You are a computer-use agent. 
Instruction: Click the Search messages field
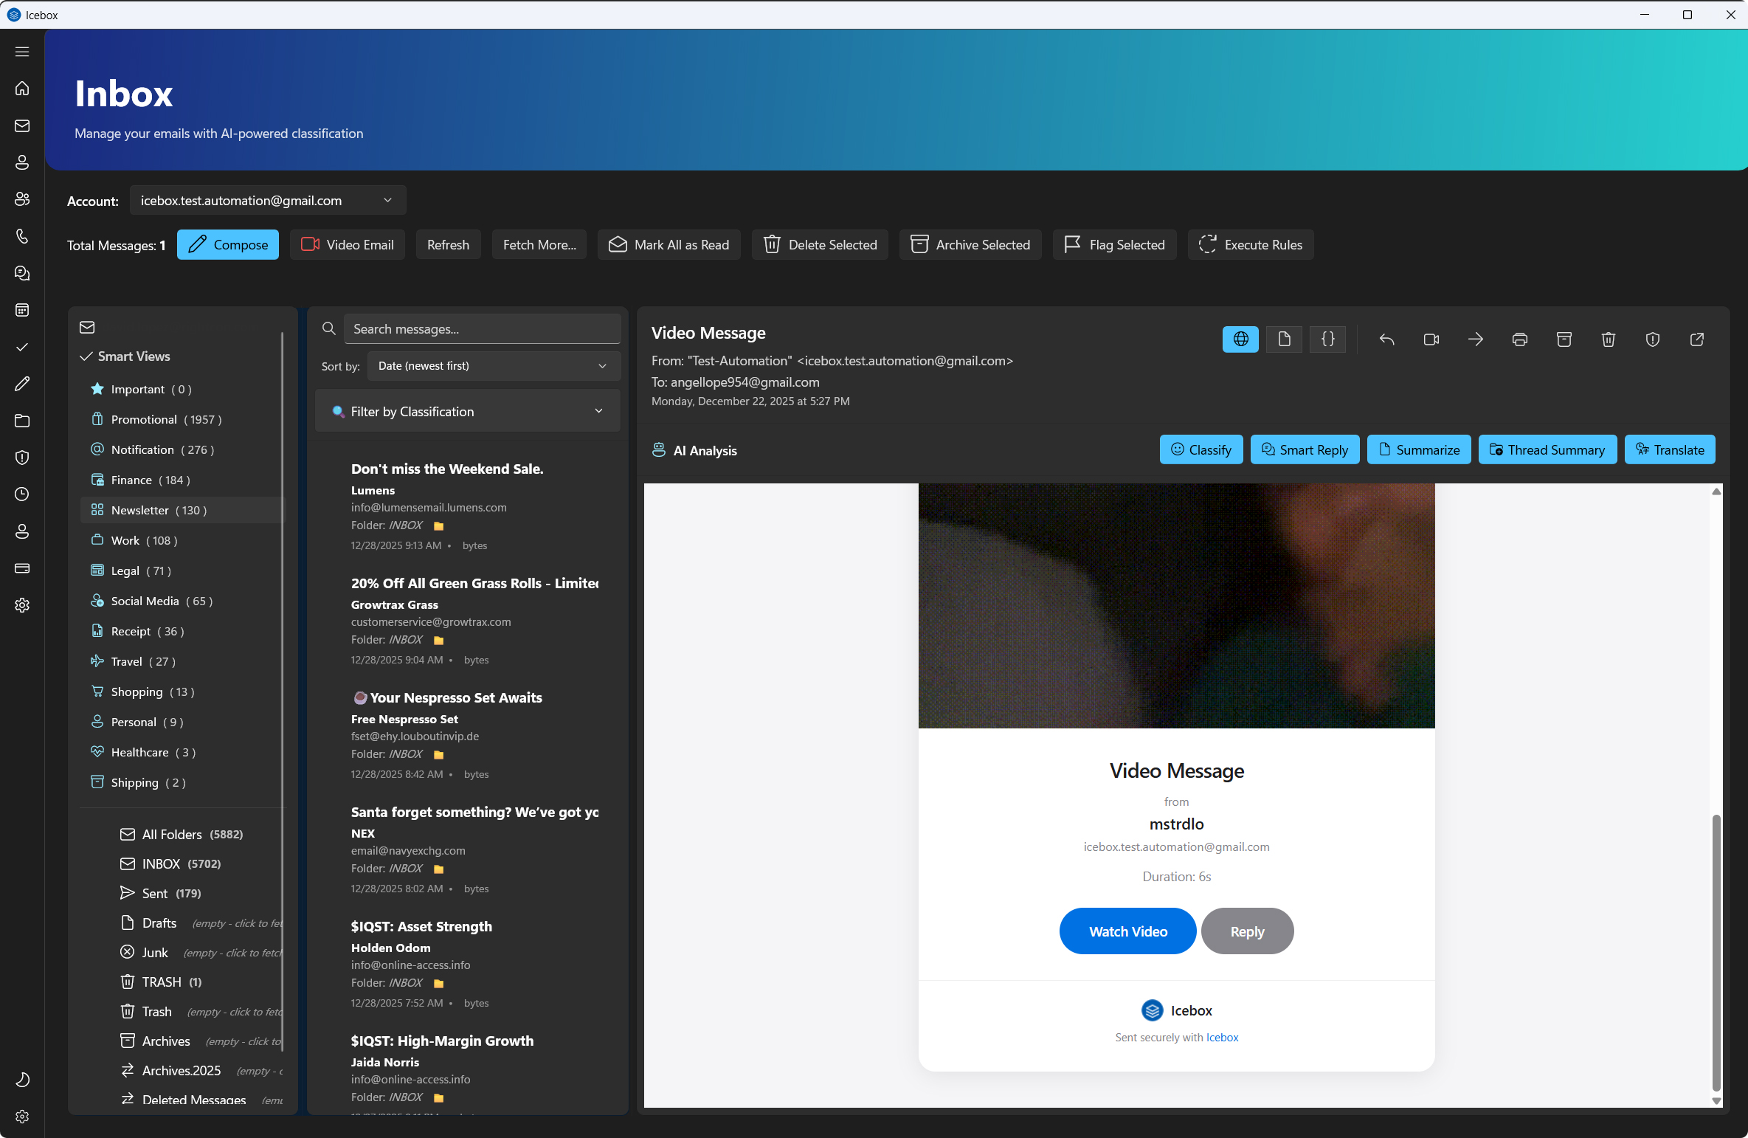click(x=482, y=329)
